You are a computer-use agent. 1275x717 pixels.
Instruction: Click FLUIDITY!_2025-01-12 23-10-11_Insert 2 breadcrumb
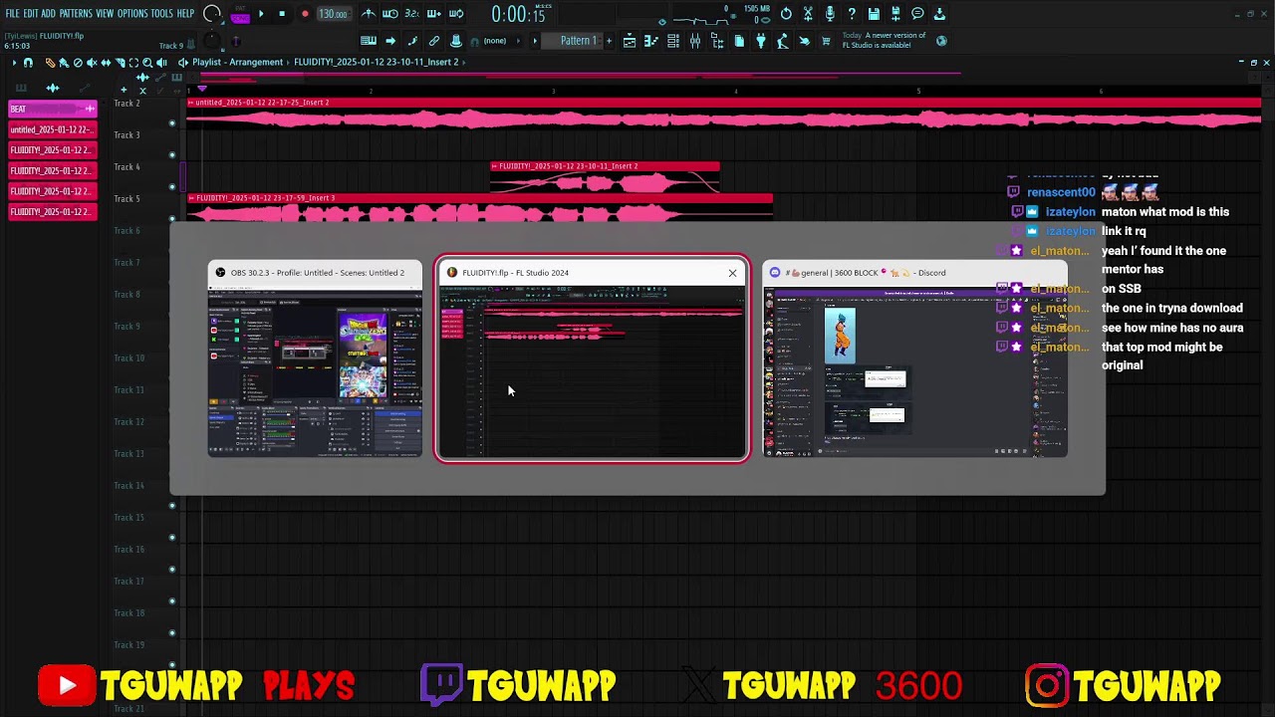pos(377,62)
